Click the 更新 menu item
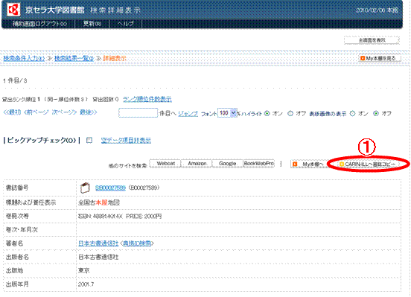This screenshot has height=297, width=411. [x=92, y=24]
